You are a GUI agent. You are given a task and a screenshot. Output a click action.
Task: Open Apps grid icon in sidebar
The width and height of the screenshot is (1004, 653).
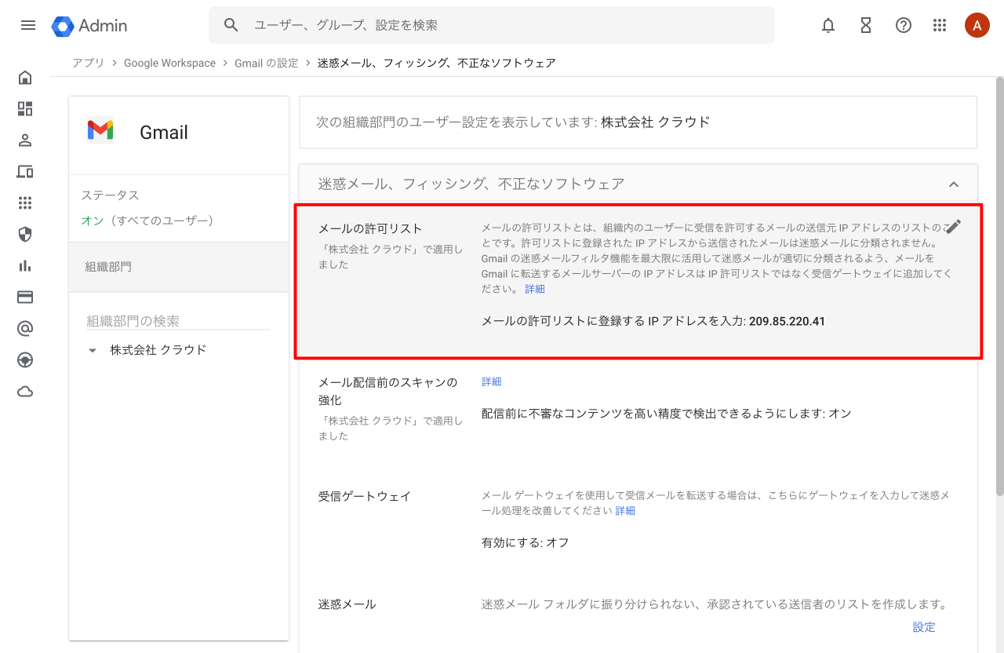25,203
